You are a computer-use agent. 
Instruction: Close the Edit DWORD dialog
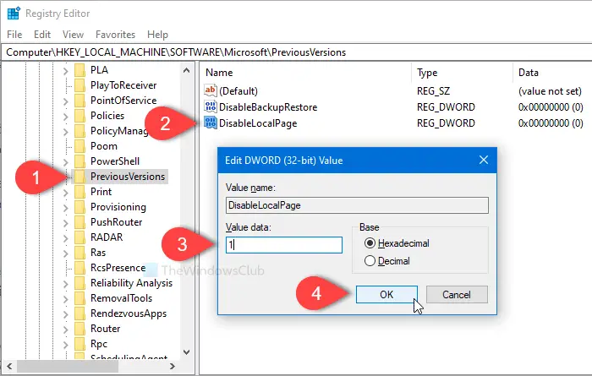click(x=484, y=160)
